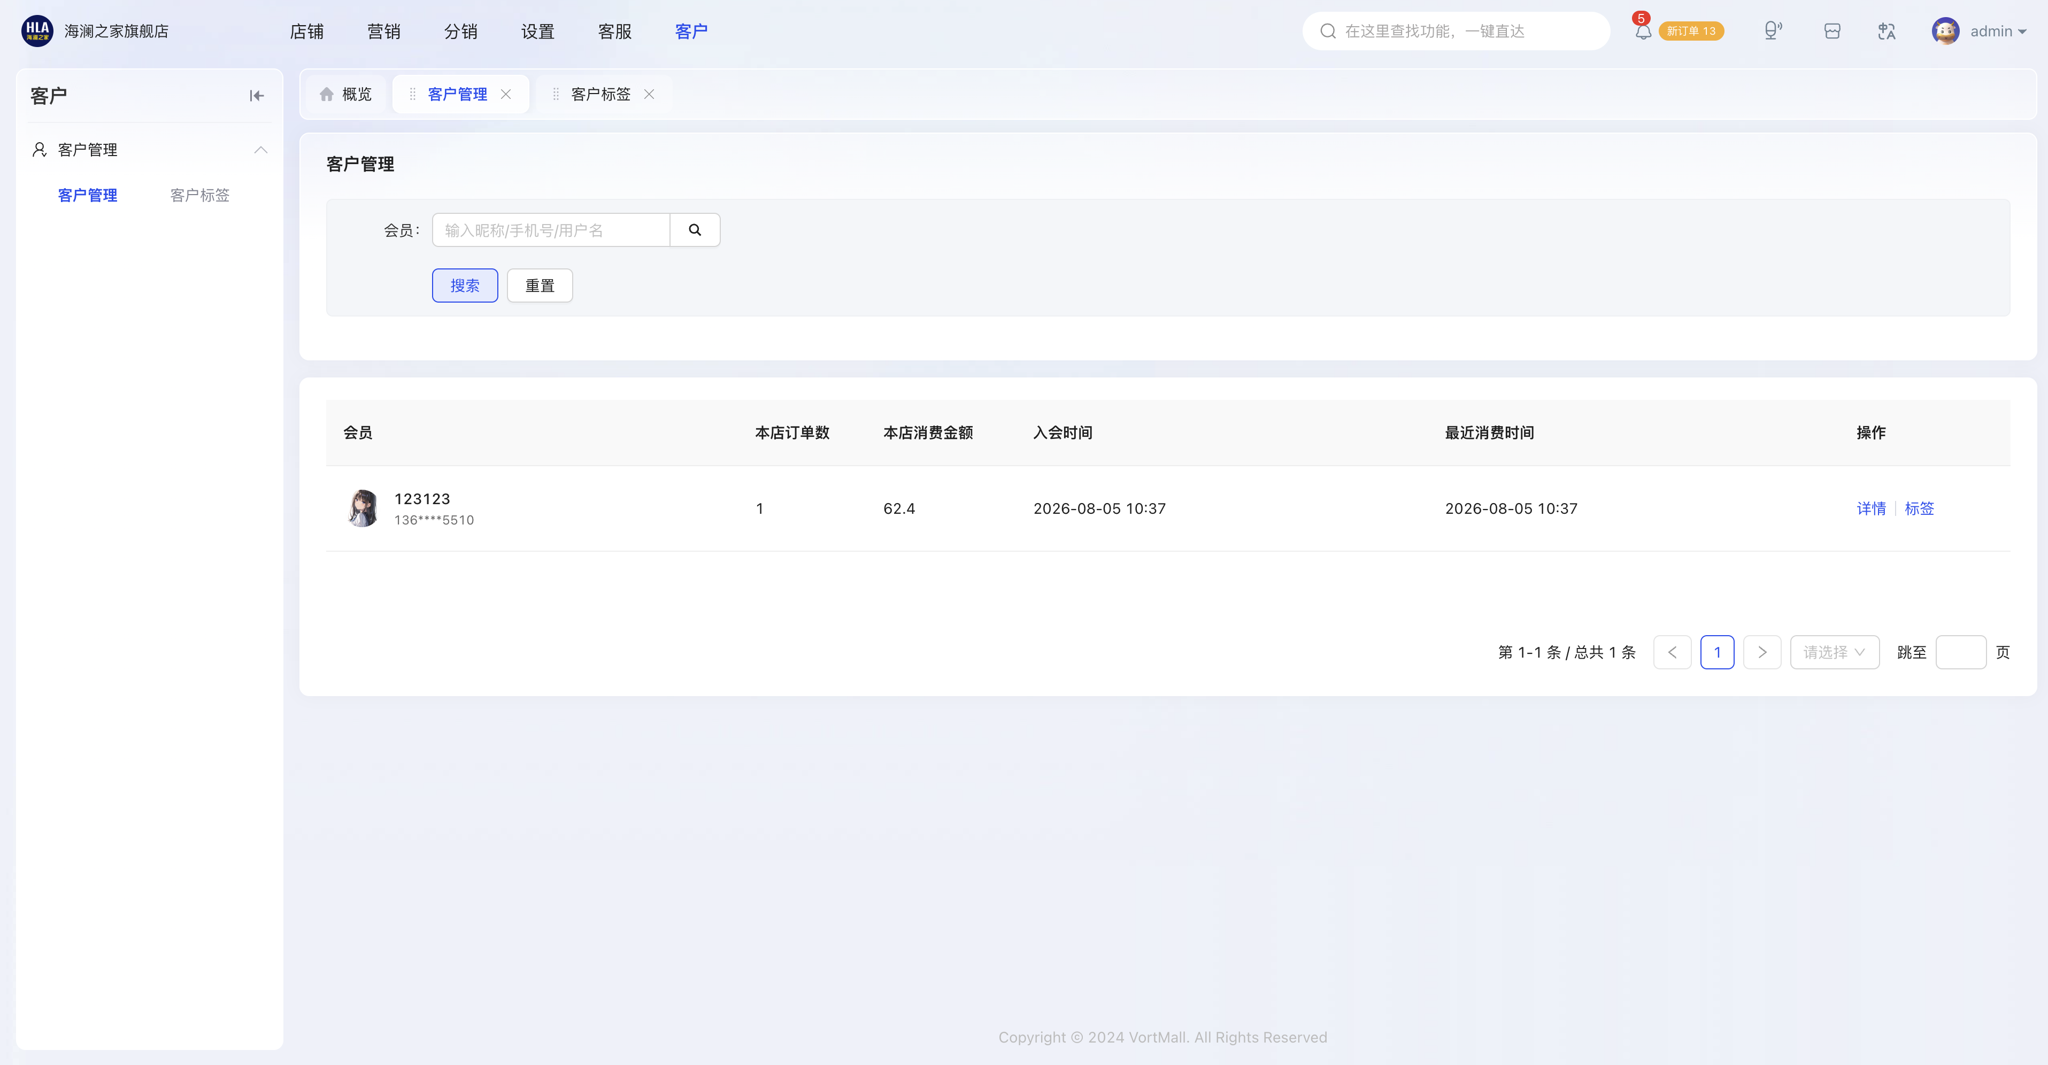Select the 客户管理 open tab
Viewport: 2048px width, 1065px height.
pyautogui.click(x=457, y=94)
